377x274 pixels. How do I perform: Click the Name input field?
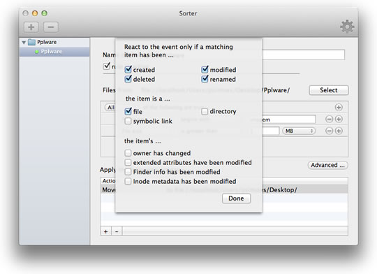(x=303, y=55)
